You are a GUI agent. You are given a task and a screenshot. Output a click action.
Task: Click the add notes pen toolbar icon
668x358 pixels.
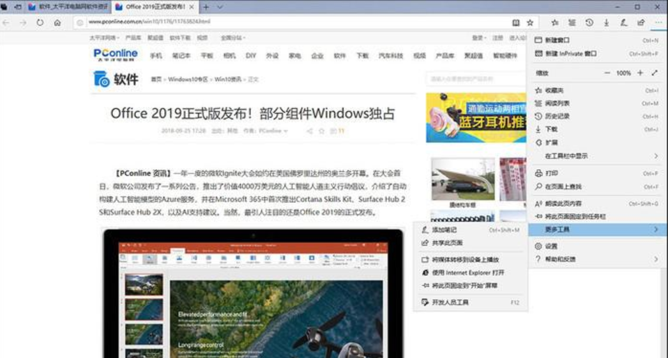click(x=623, y=22)
